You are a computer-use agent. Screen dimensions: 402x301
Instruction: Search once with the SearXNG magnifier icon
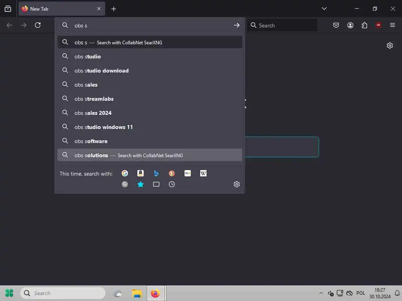[124, 184]
